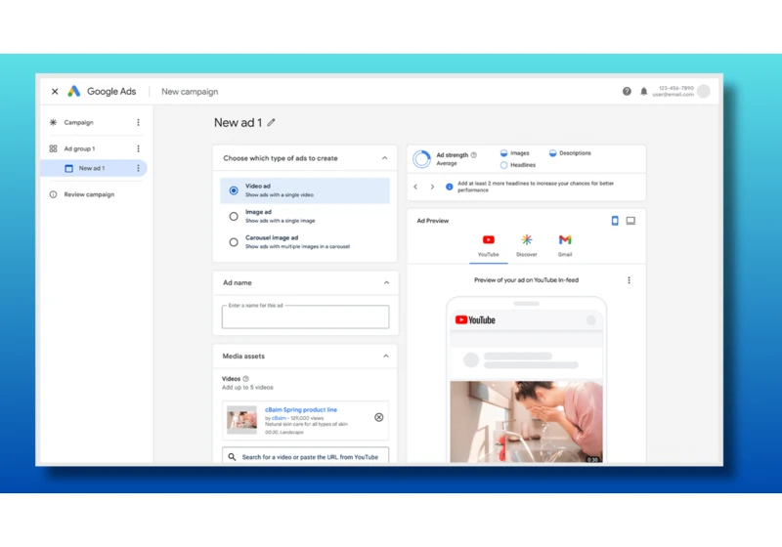Select the Video ad radio option
The image size is (782, 547).
[234, 190]
